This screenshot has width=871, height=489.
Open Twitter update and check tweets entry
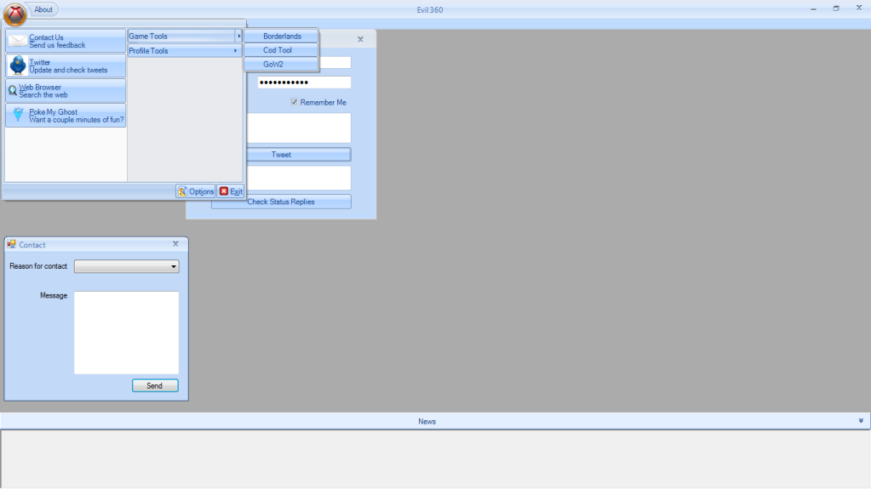[66, 65]
